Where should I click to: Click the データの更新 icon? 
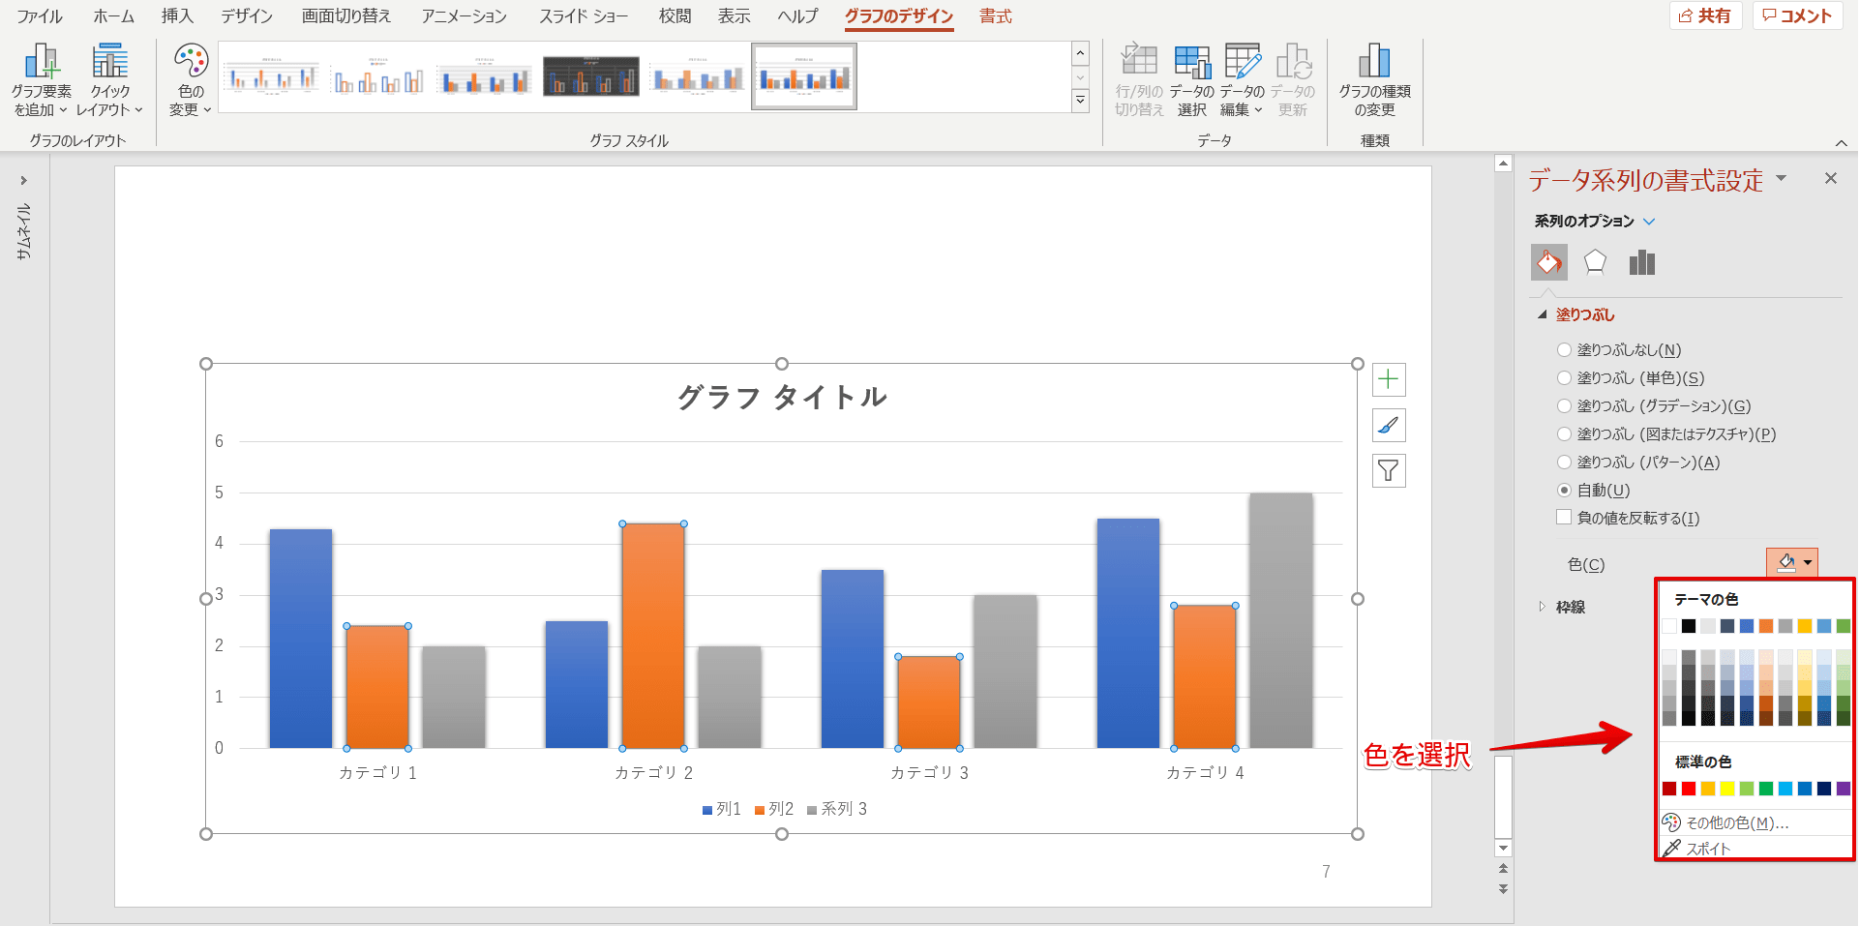pyautogui.click(x=1293, y=60)
